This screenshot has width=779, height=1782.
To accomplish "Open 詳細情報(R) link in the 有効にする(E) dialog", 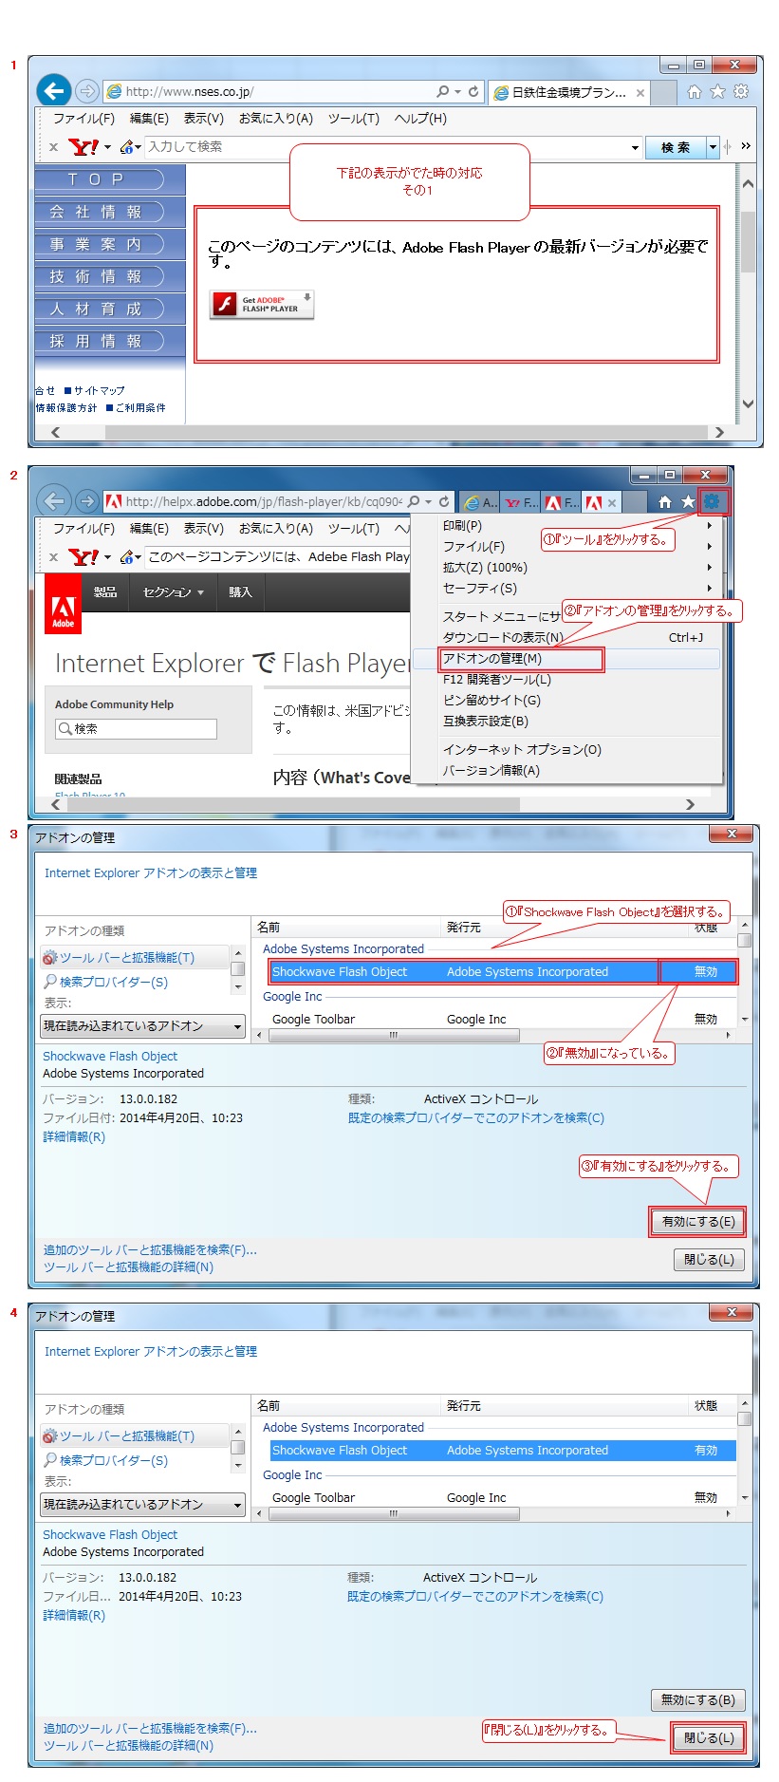I will [x=74, y=1137].
